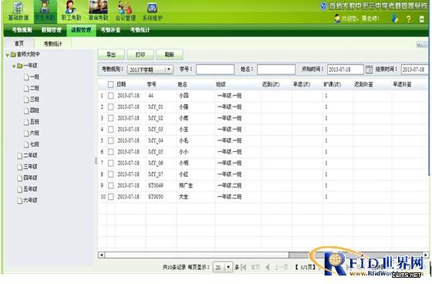
Task: Click the panel splitter collapse handle
Action: (96, 161)
